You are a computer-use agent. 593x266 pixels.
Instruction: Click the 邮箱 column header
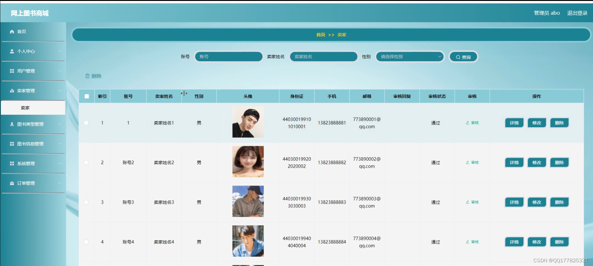(x=367, y=96)
